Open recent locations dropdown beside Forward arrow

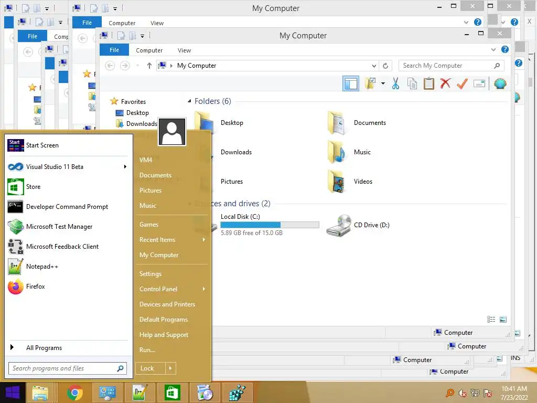[x=138, y=66]
